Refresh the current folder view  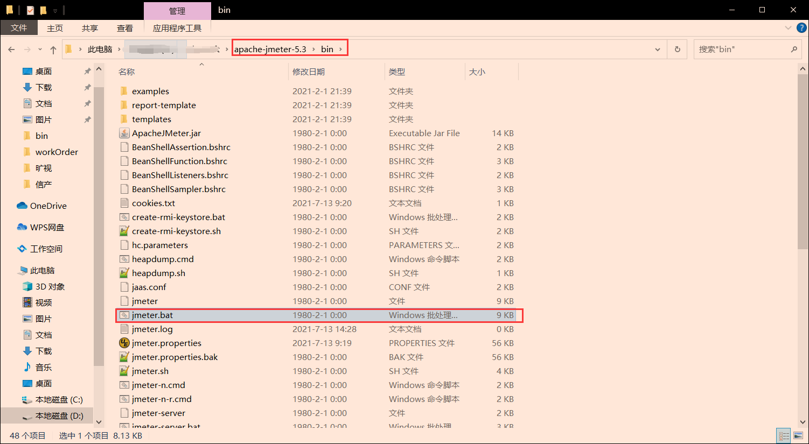pos(677,48)
